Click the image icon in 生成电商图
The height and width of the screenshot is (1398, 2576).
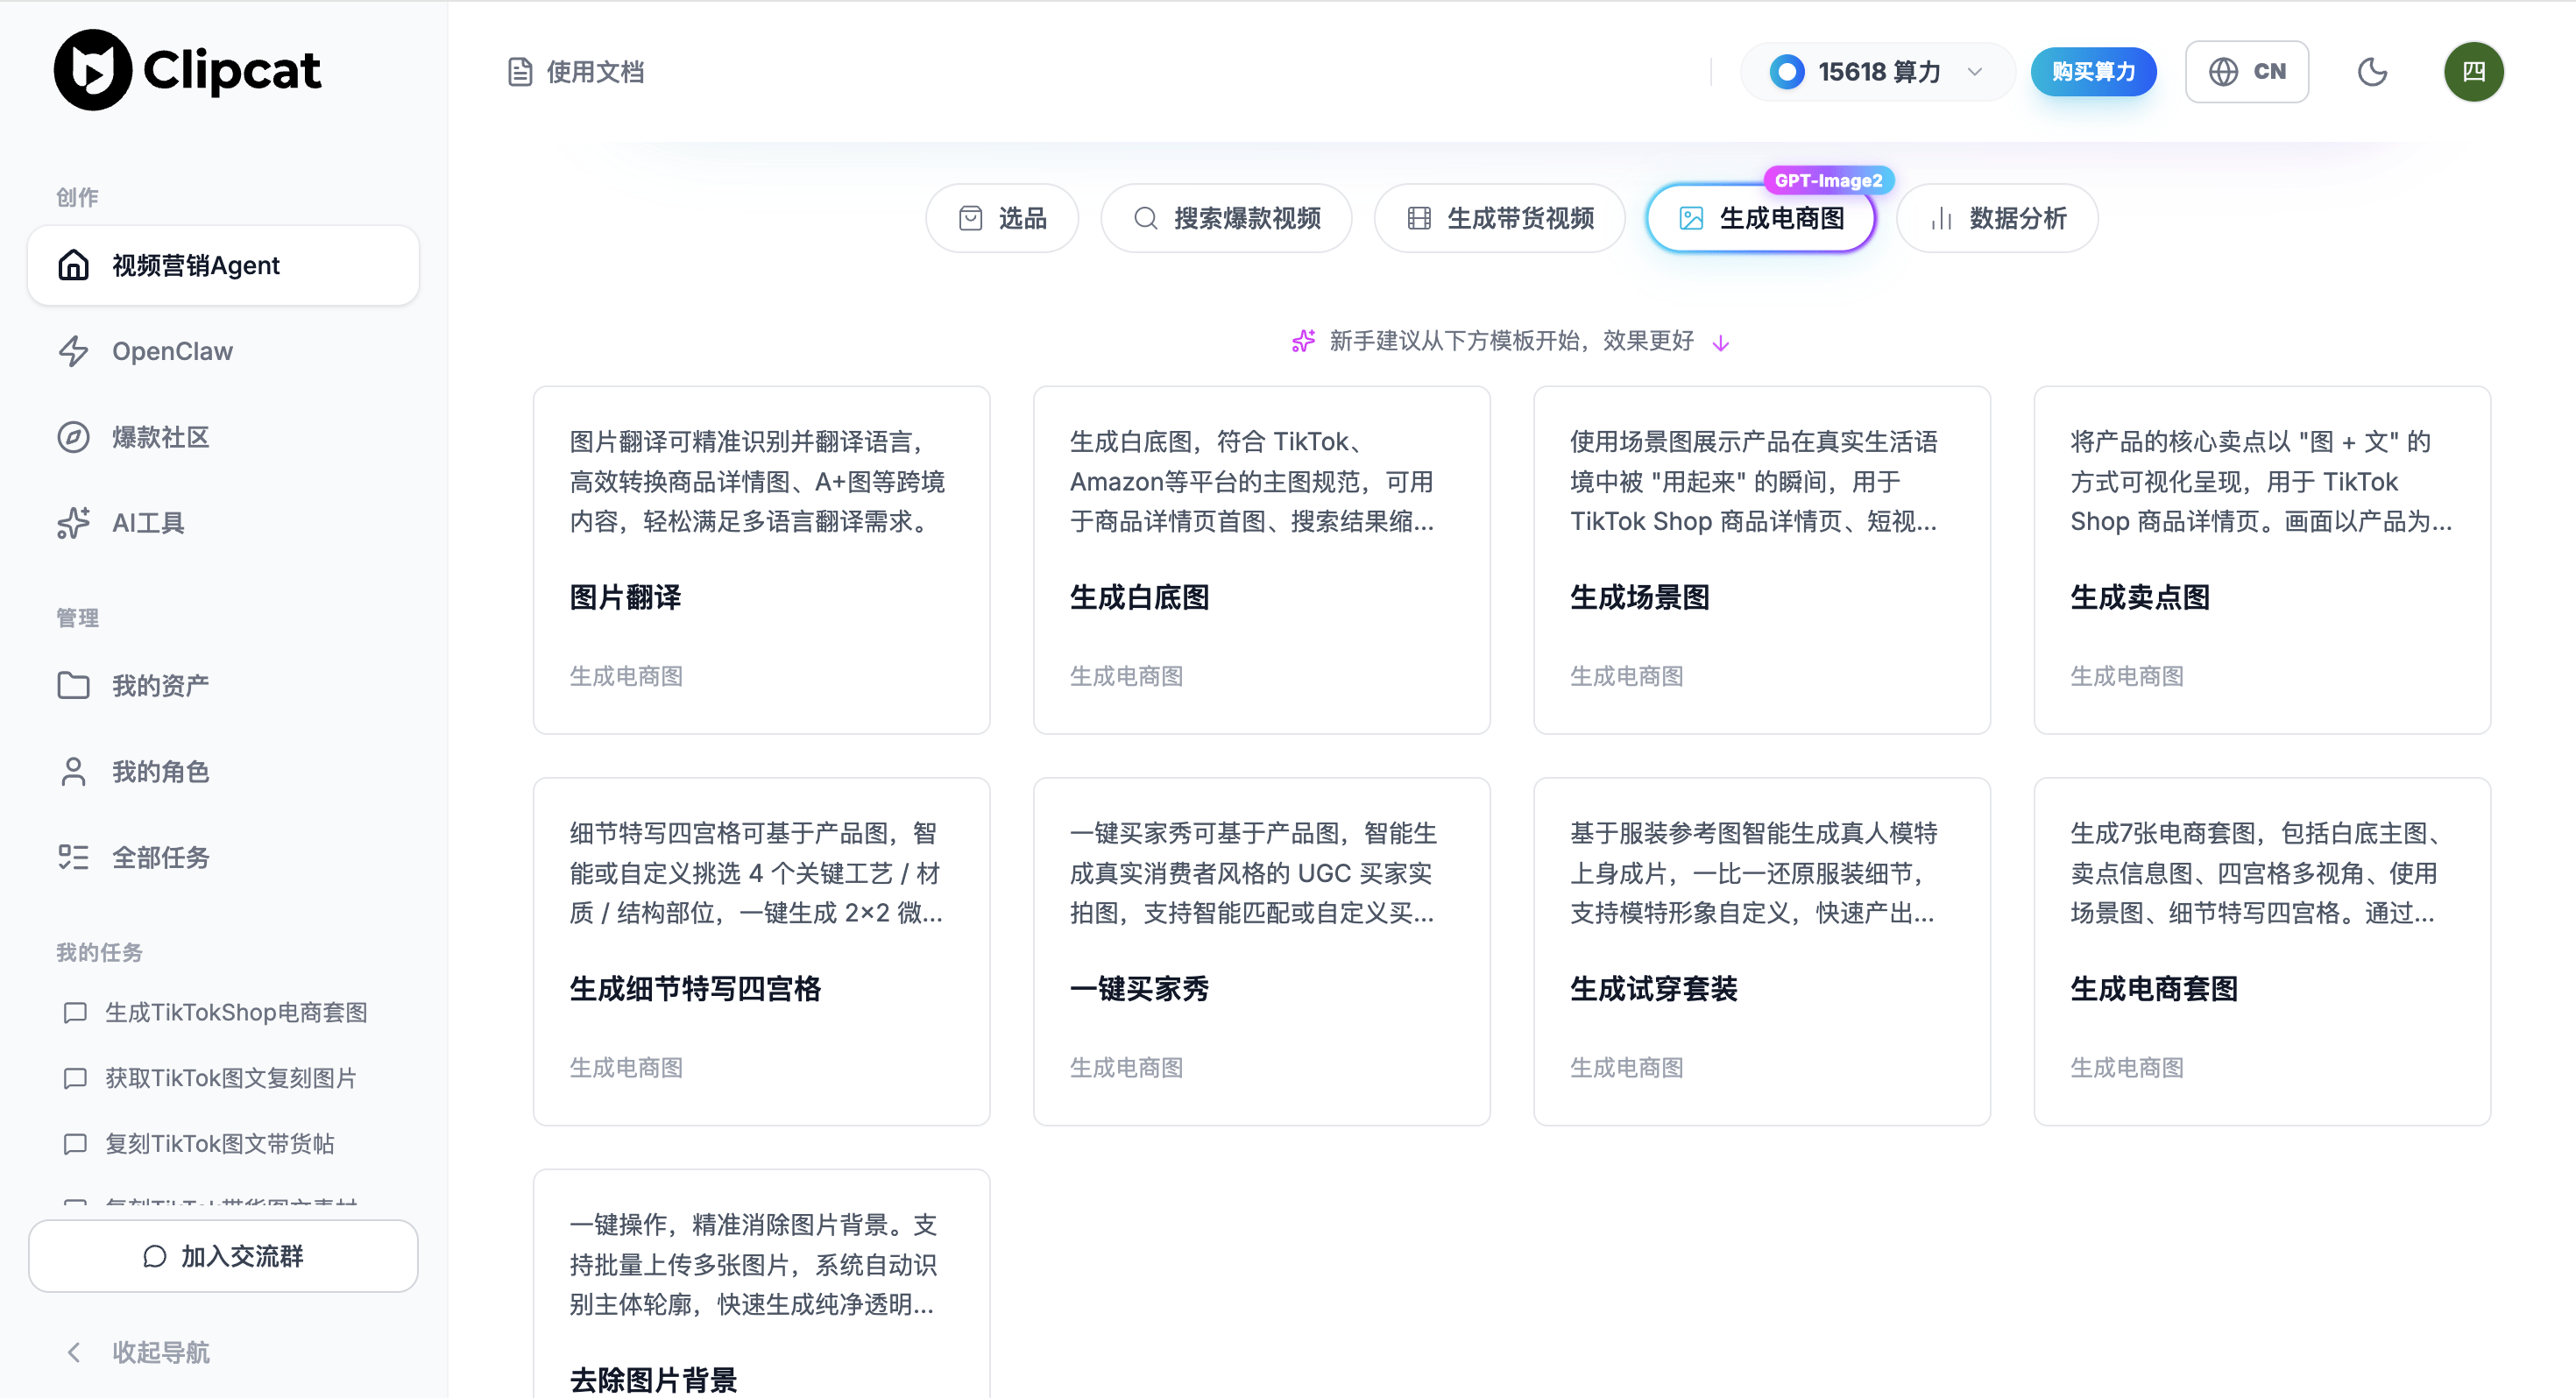[x=1691, y=218]
